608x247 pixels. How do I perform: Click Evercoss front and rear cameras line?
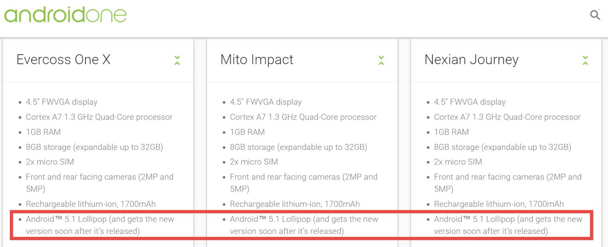tap(100, 183)
